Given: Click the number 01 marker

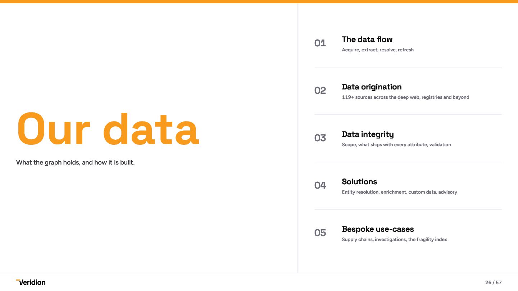Looking at the screenshot, I should tap(320, 43).
